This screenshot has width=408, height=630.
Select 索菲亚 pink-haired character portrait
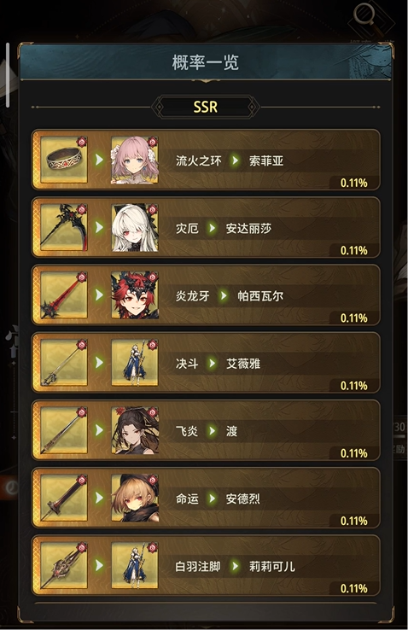(135, 160)
